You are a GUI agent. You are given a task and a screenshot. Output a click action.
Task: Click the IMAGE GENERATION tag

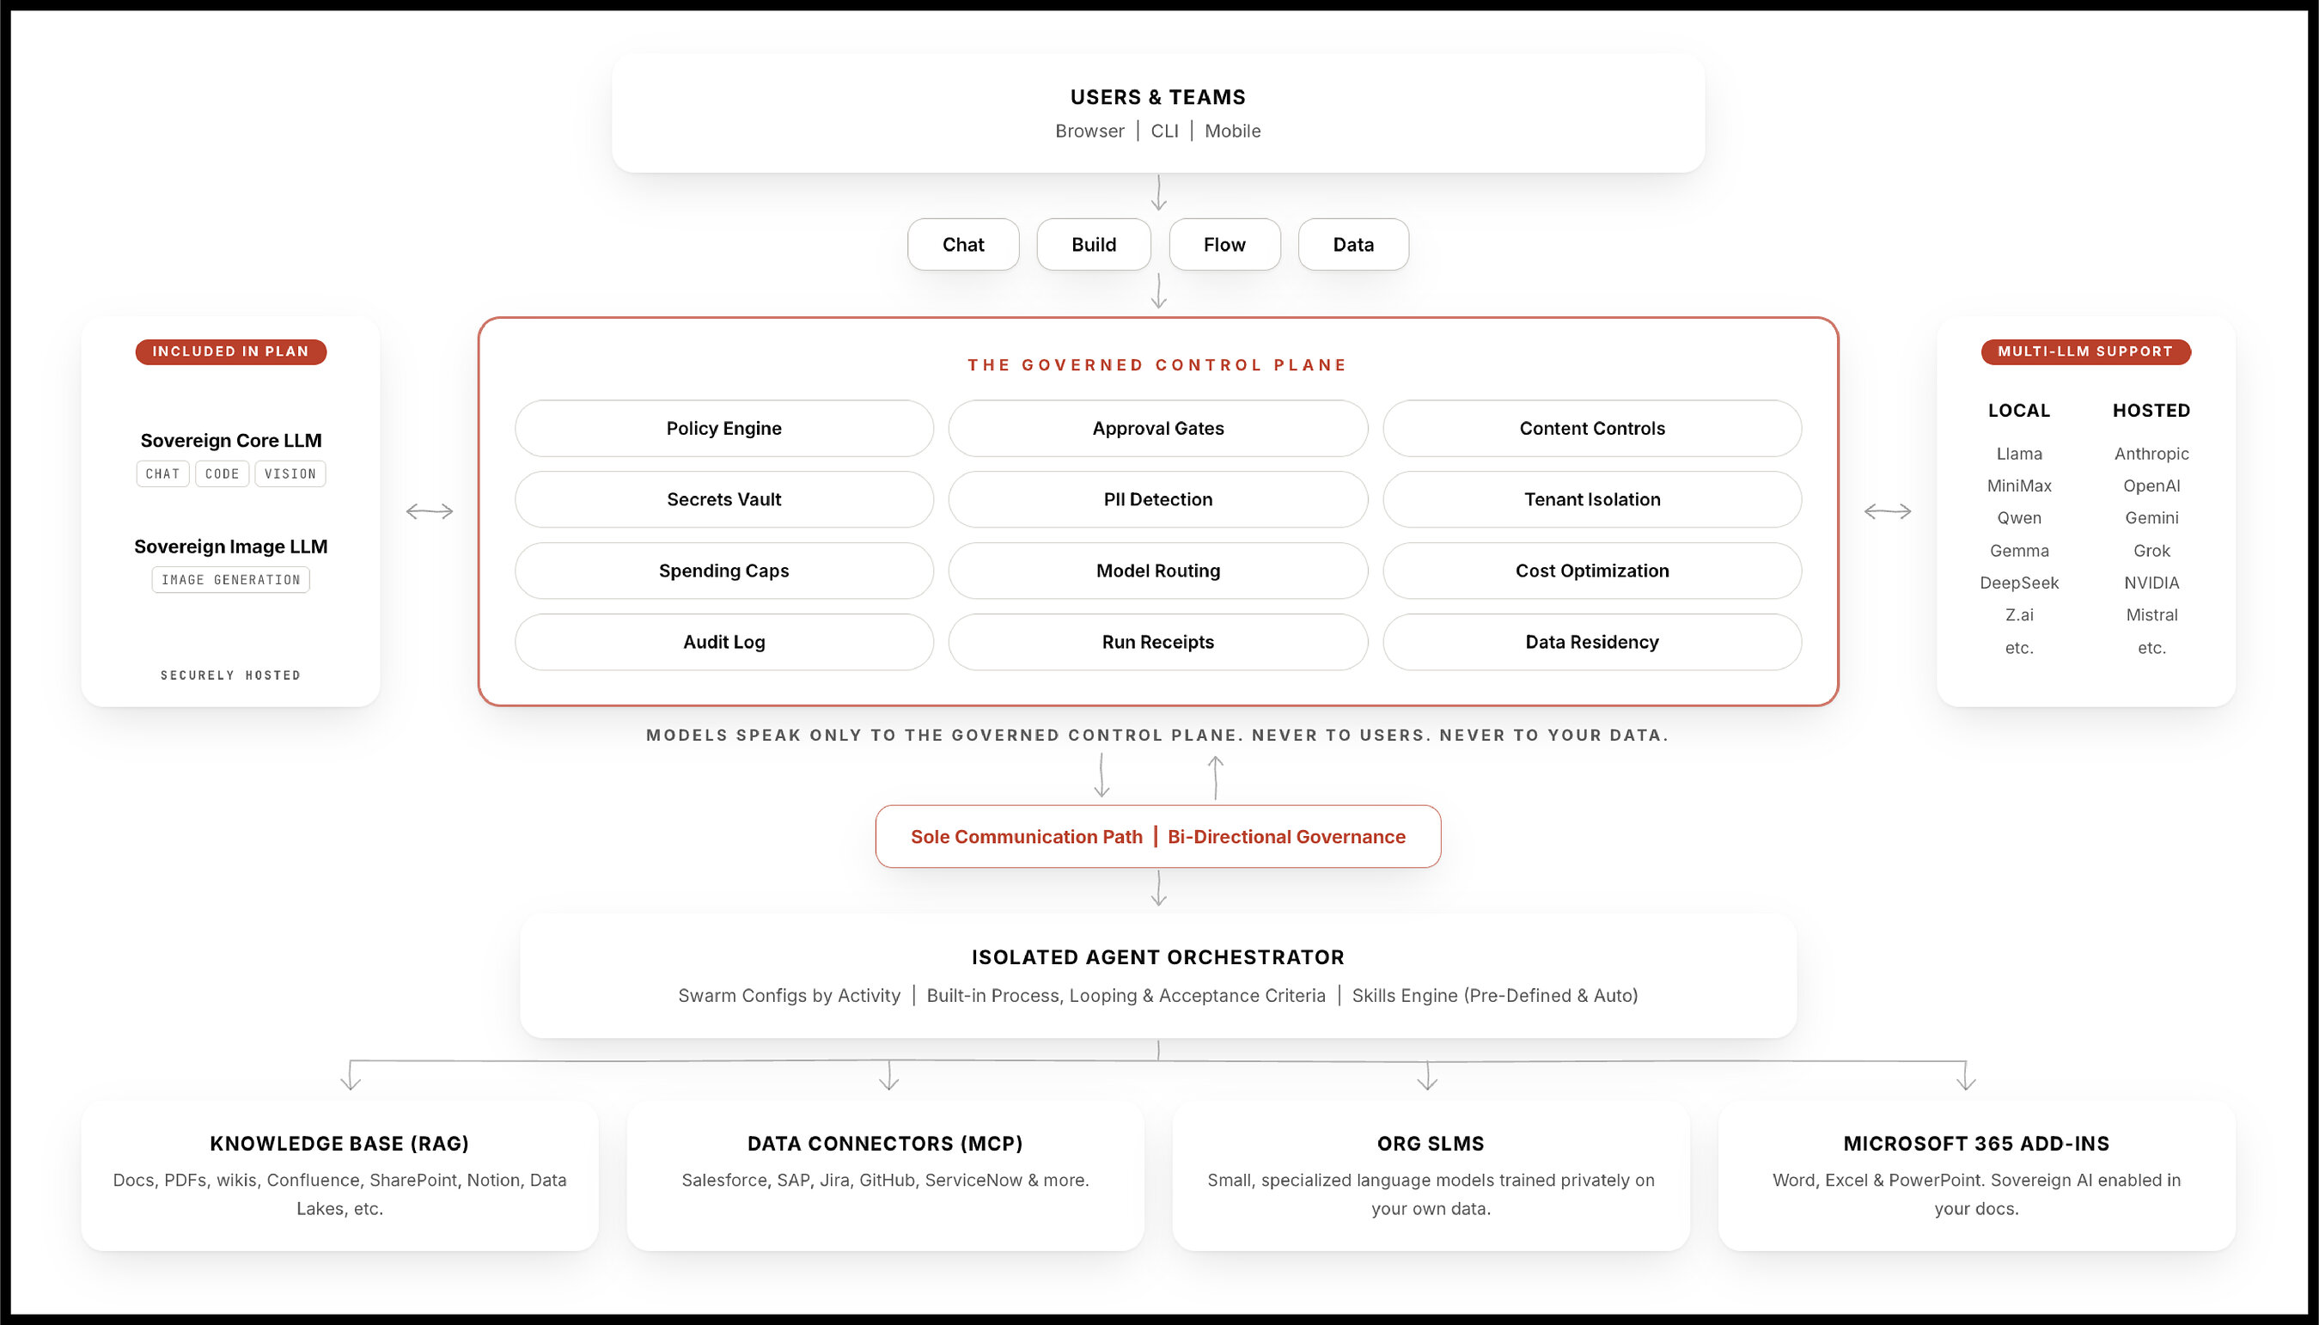(x=231, y=580)
